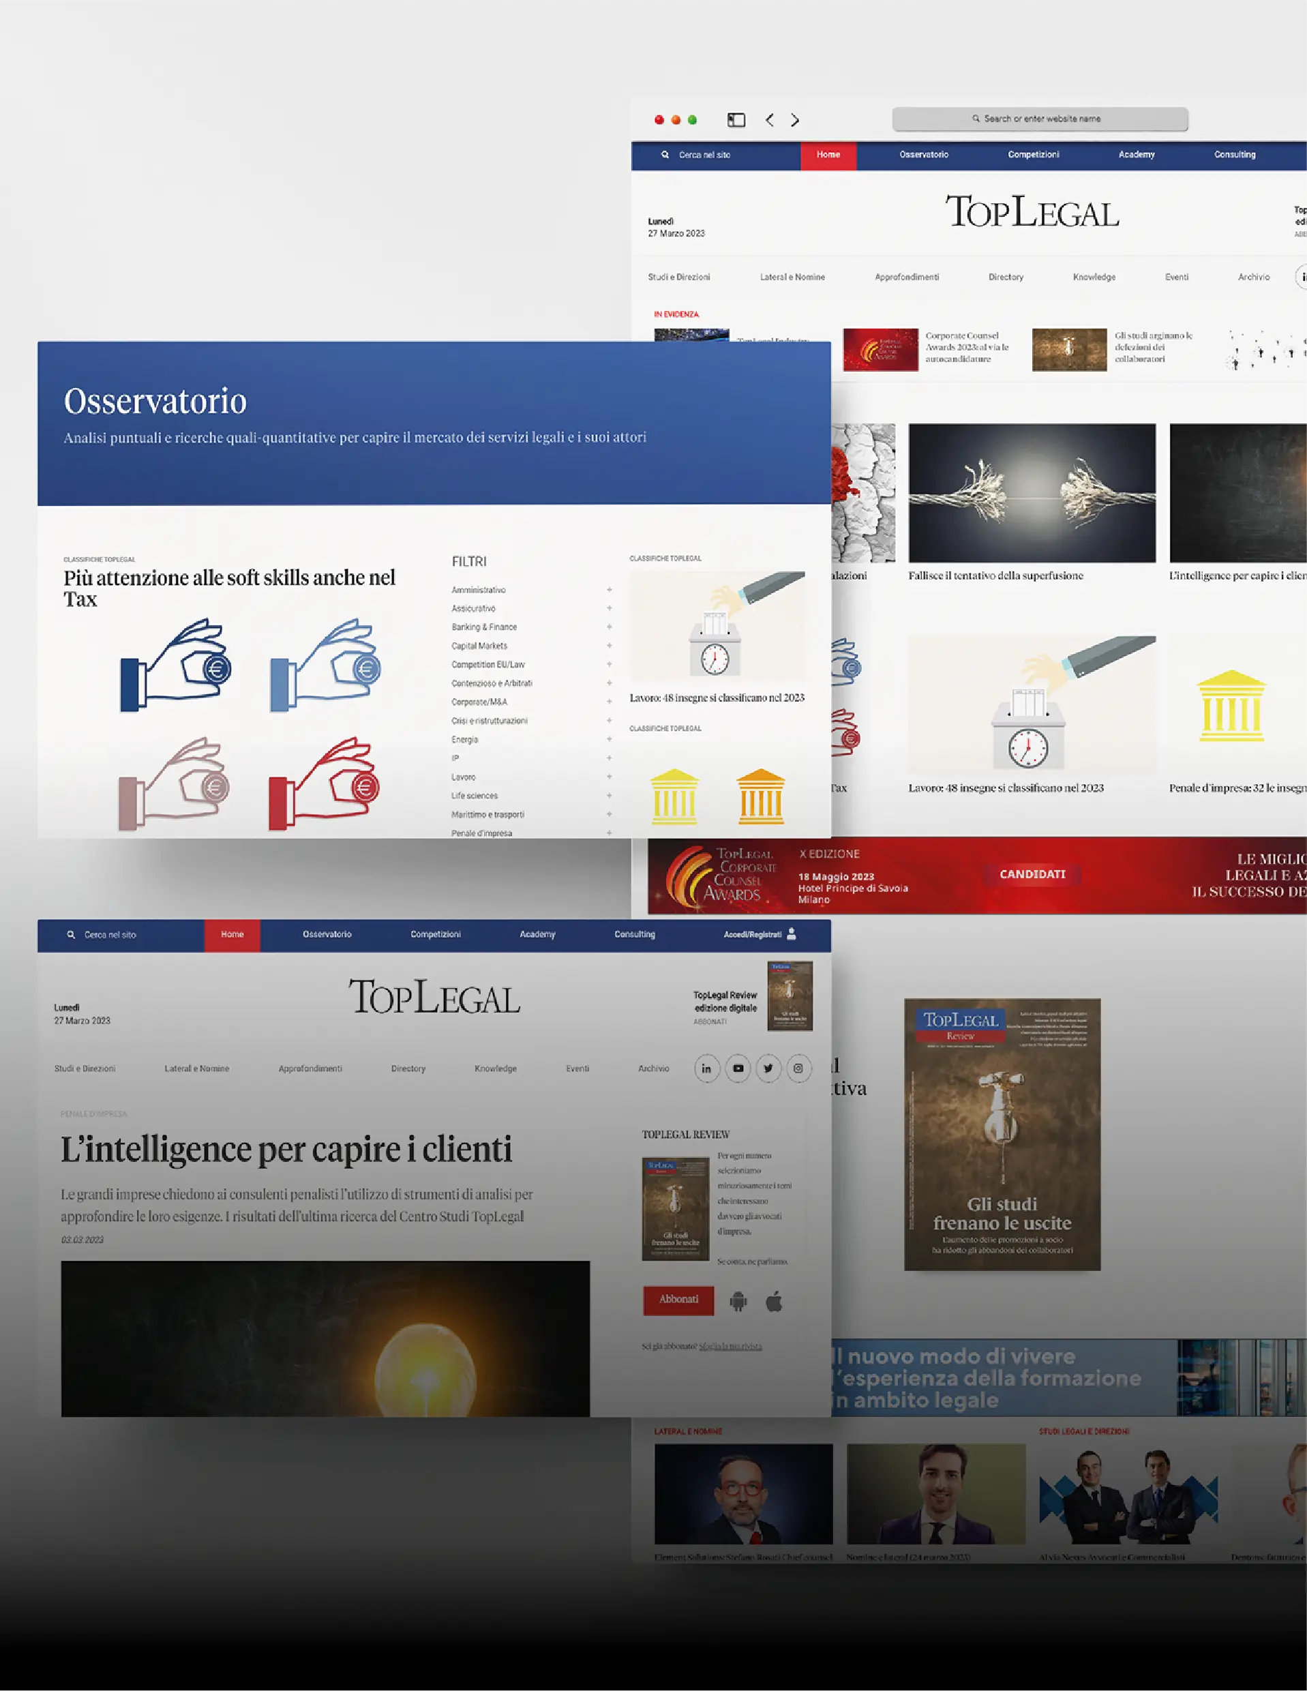Click the browser forward arrow

click(795, 120)
